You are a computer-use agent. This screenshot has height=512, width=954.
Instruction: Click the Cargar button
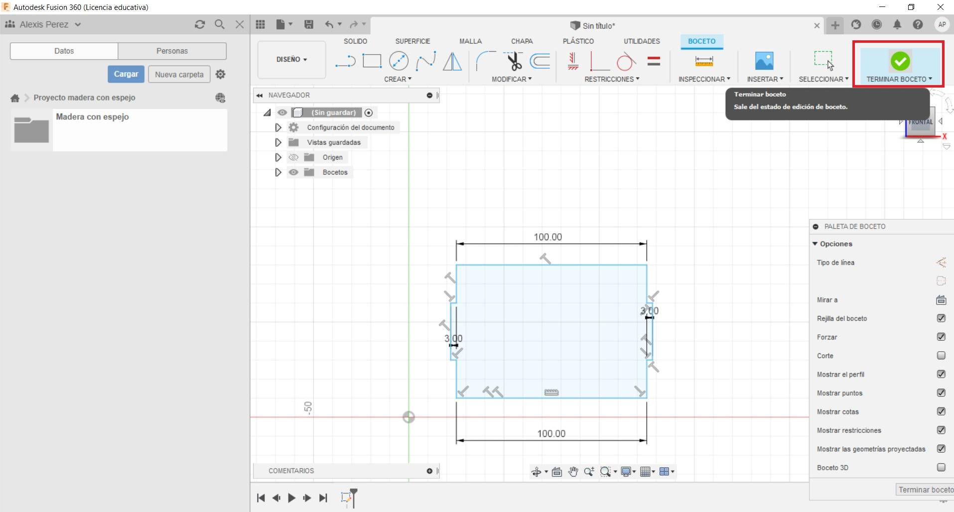[126, 74]
